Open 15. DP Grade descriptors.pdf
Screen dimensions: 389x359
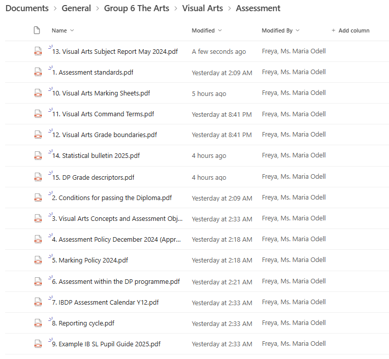point(93,178)
